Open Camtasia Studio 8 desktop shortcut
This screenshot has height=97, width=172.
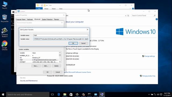click(x=5, y=32)
